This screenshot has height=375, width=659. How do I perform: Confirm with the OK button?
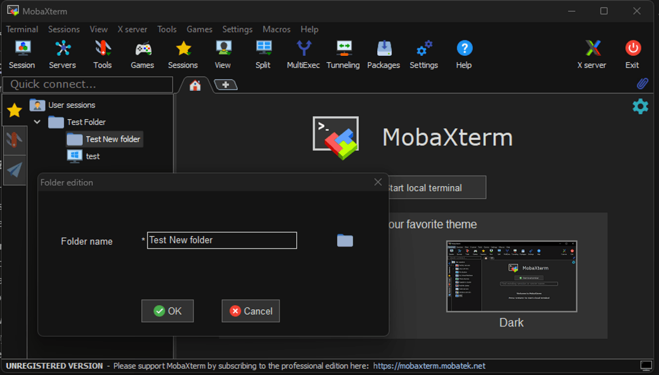(168, 311)
